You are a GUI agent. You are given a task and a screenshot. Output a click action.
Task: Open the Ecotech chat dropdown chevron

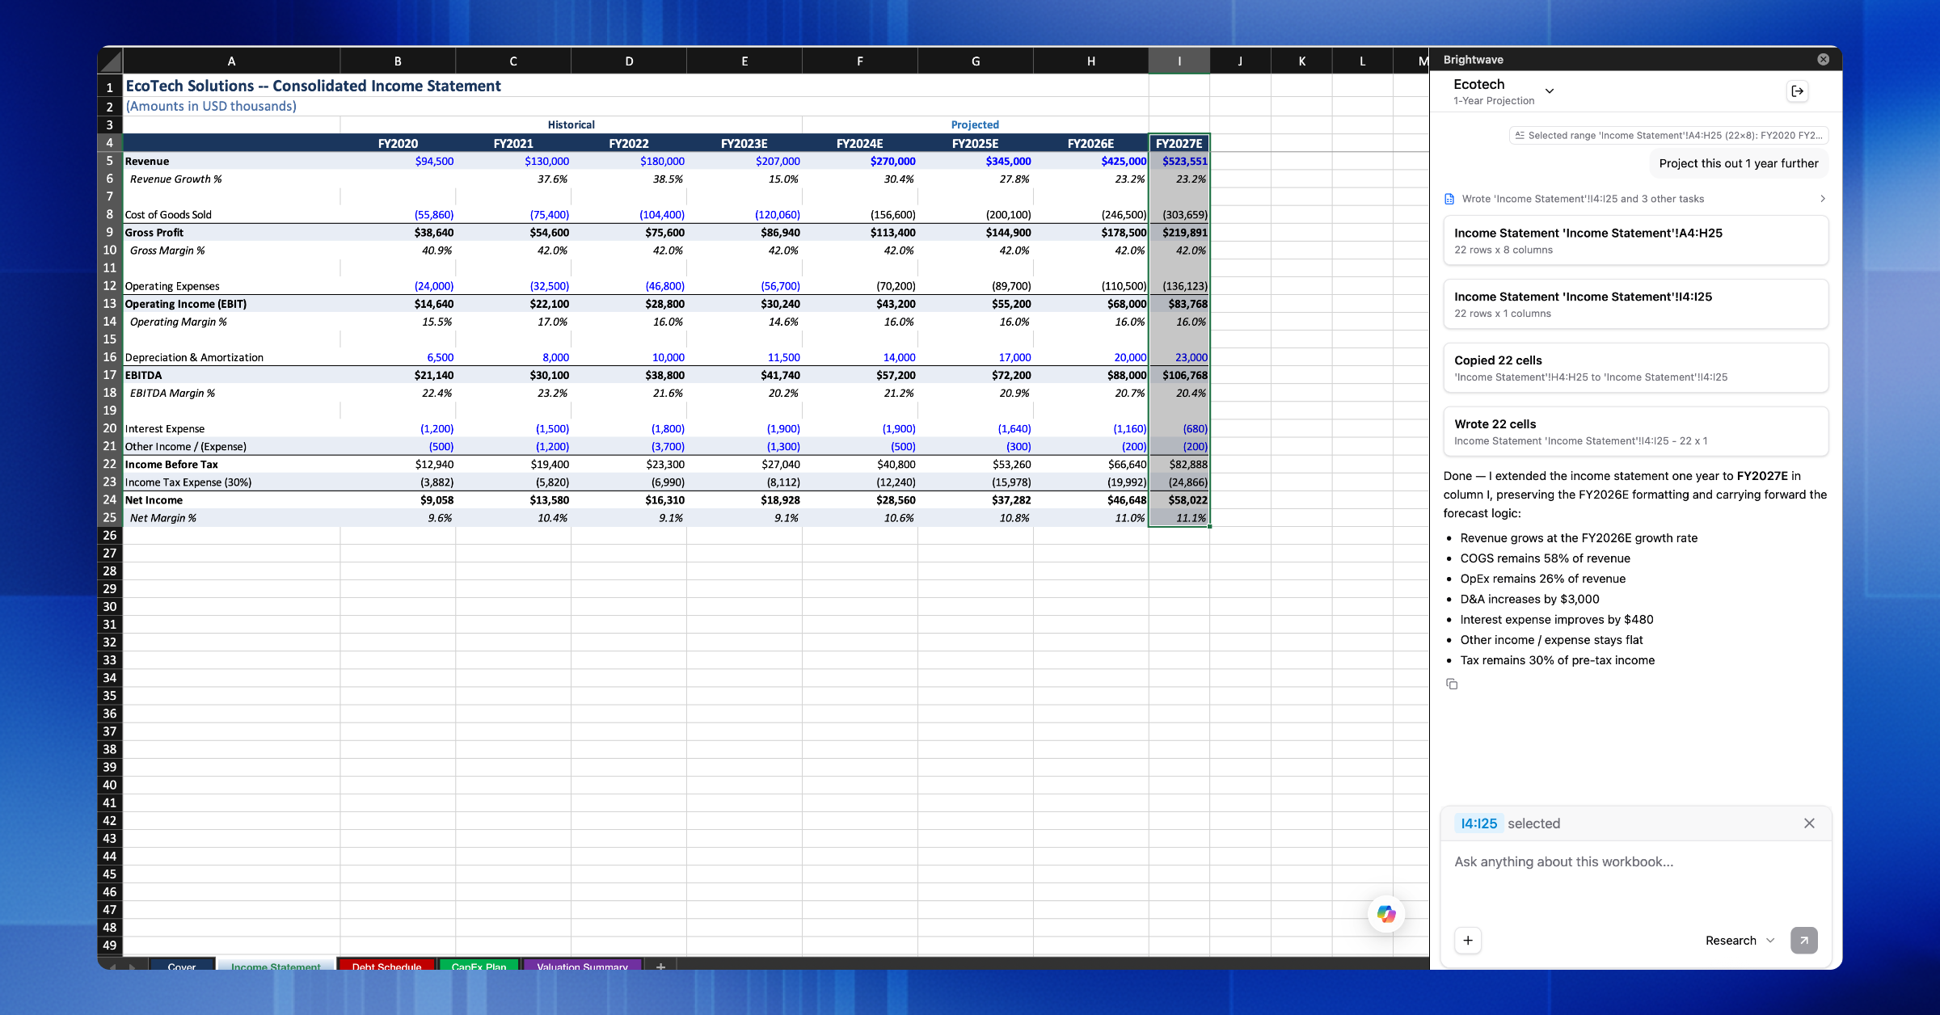pyautogui.click(x=1549, y=91)
